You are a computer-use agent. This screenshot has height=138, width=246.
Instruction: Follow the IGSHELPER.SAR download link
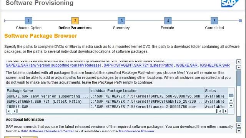coord(215,65)
